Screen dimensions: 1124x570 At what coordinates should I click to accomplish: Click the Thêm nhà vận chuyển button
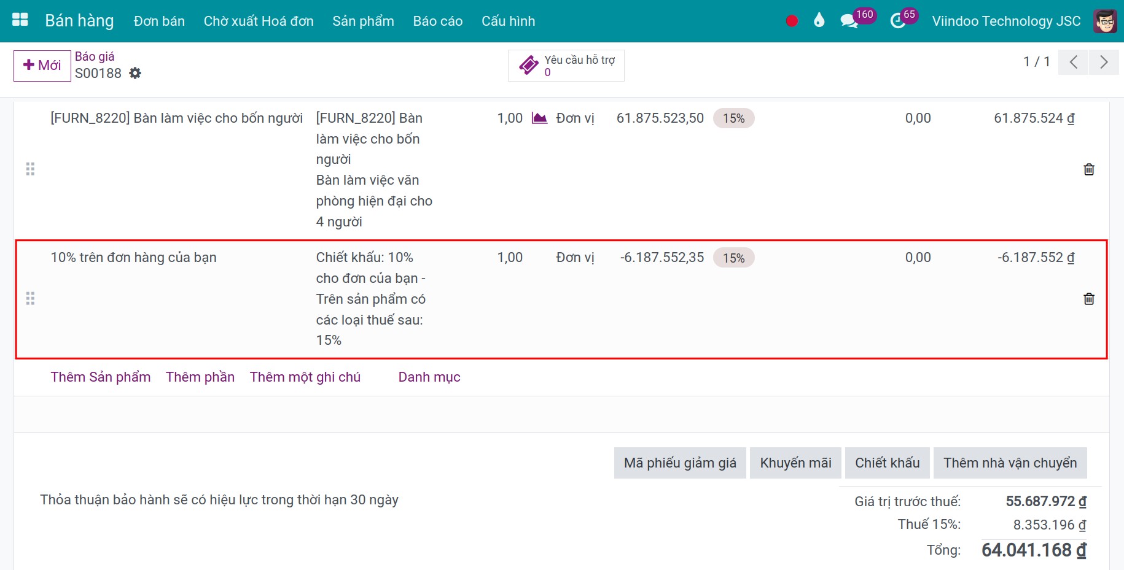tap(1010, 463)
